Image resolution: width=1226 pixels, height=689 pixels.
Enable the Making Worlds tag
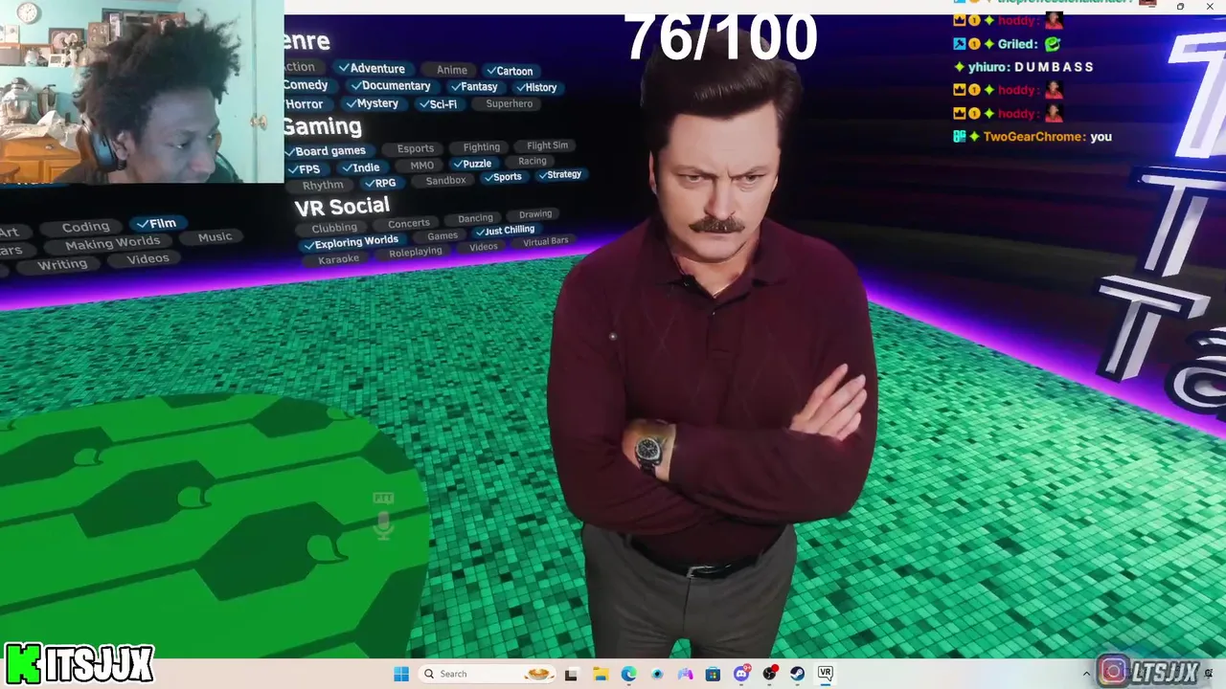pyautogui.click(x=113, y=243)
